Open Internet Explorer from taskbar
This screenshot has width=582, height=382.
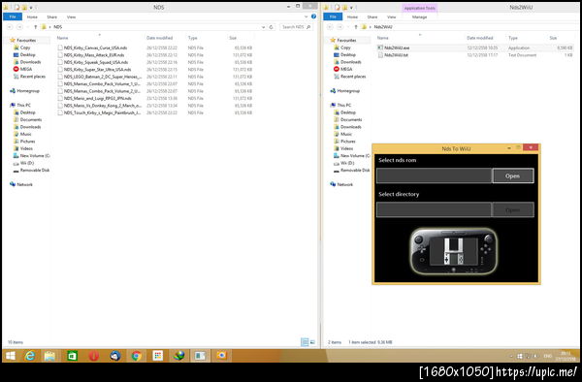[x=30, y=356]
